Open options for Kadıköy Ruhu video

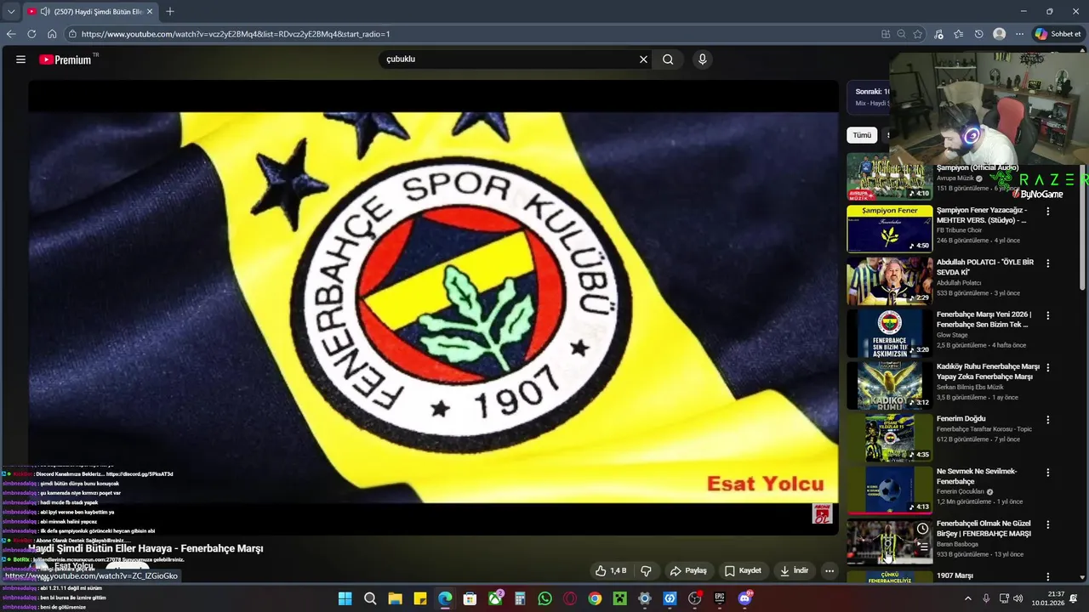tap(1048, 367)
